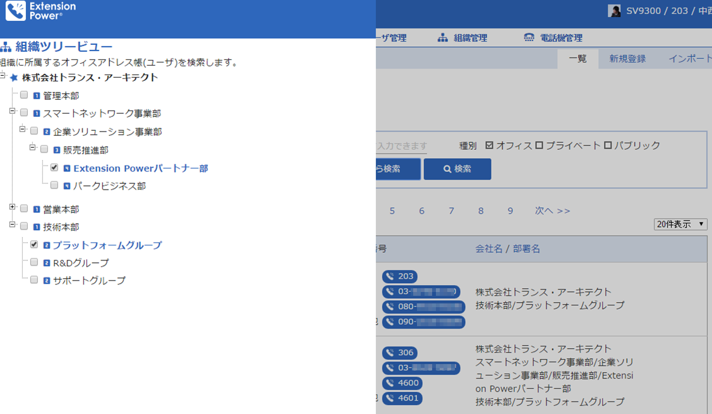Open the 20件表示 page size dropdown
Screen dimensions: 712x414
[680, 224]
